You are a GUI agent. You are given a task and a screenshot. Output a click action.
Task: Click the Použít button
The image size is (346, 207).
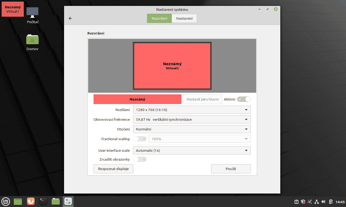(x=231, y=168)
